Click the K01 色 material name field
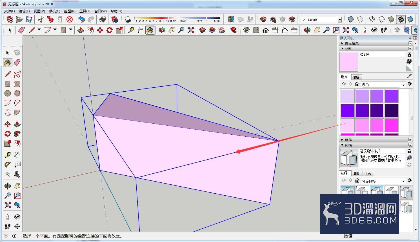Viewport: 420px width, 242px height. coord(382,55)
